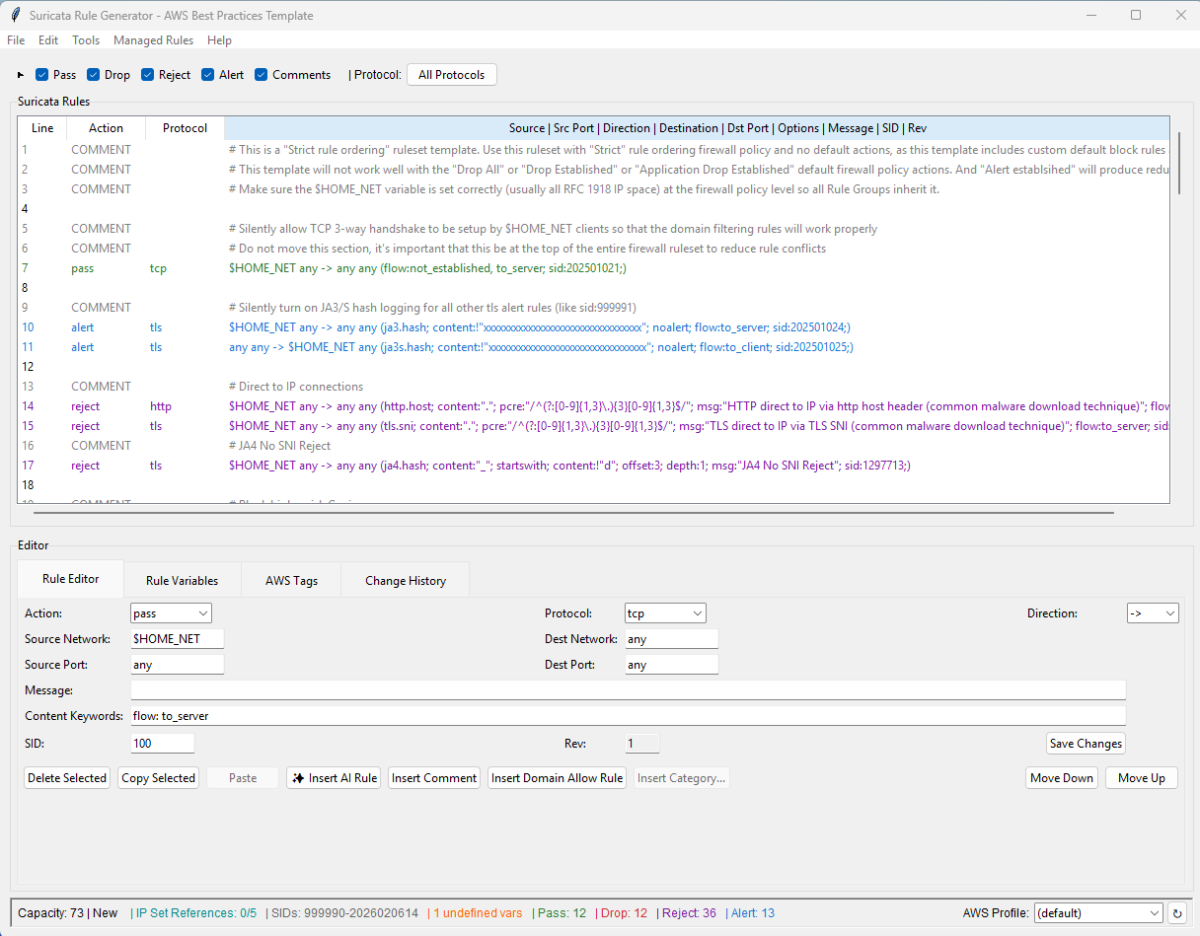Select line 13 Direct to IP connections comment

coord(593,387)
